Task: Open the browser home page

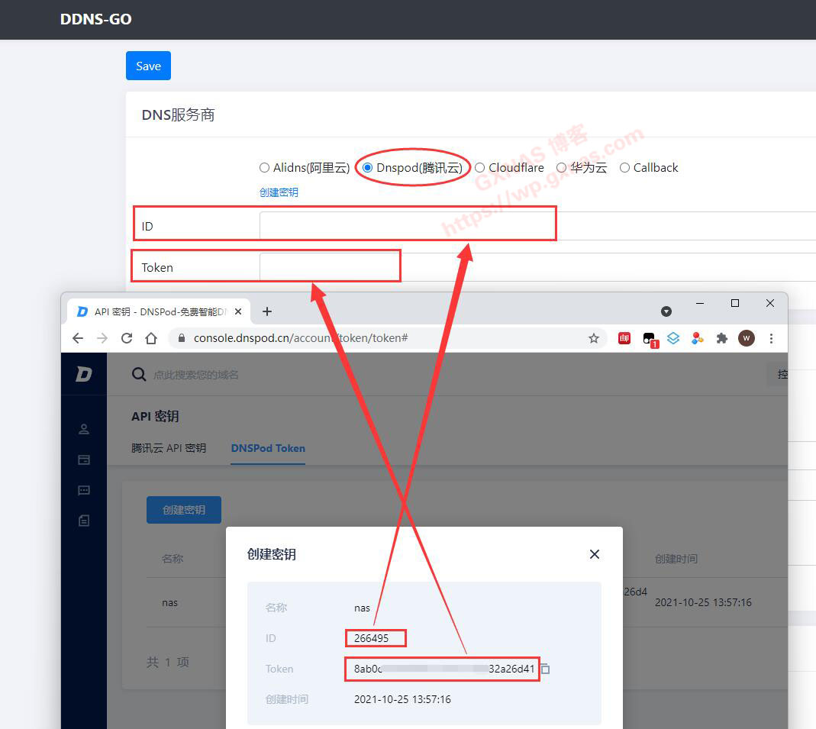Action: (151, 338)
